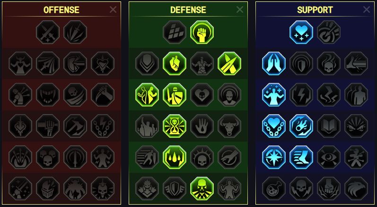The image size is (377, 207).
Task: Click the eye icon Support mastery
Action: click(329, 157)
